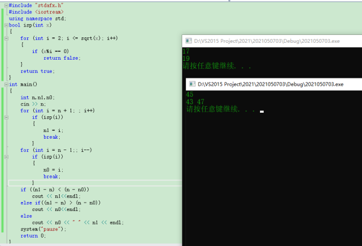Screen dimensions: 362x246
Task: Click the 'return 0;' statement in main
Action: click(x=33, y=236)
